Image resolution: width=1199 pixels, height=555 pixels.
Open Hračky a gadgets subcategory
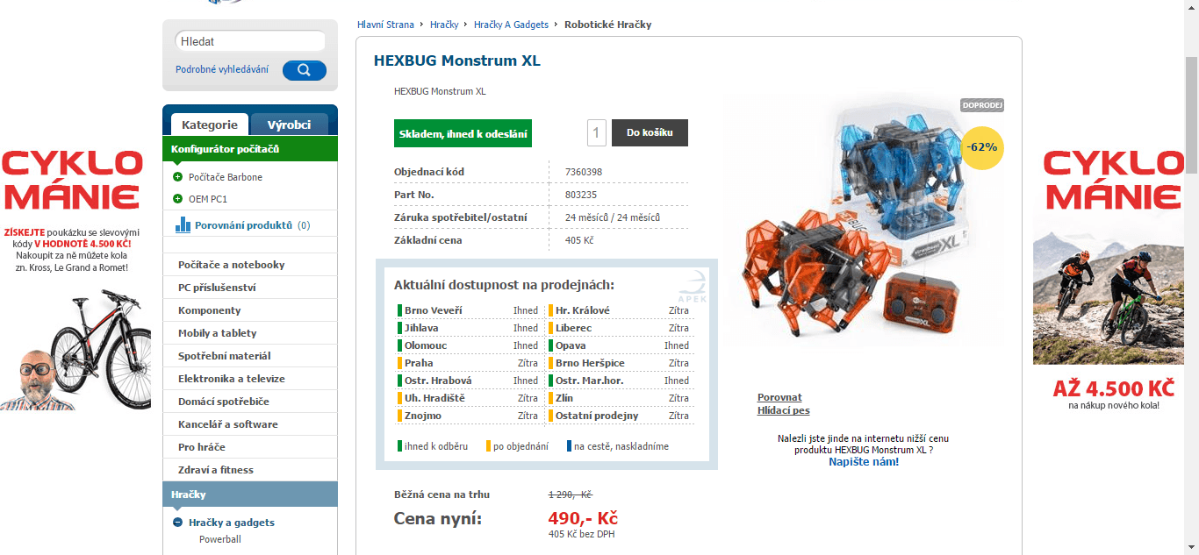click(x=232, y=523)
